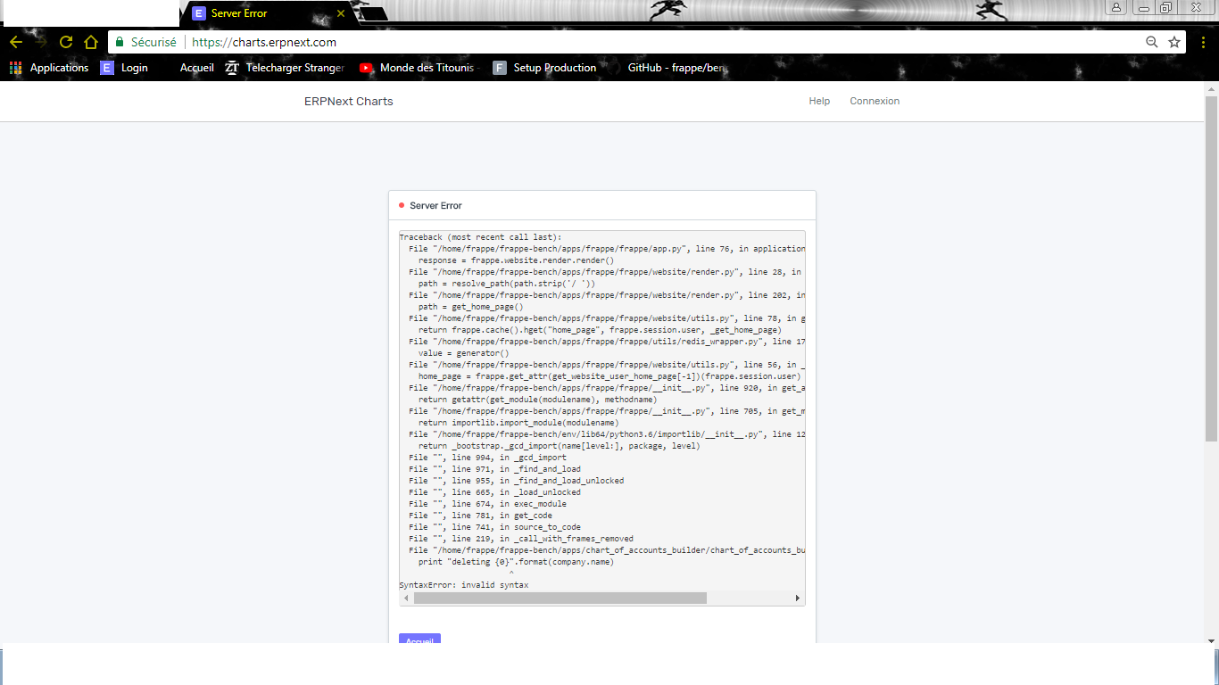This screenshot has width=1219, height=685.
Task: Close the Server Error tab
Action: tap(341, 13)
